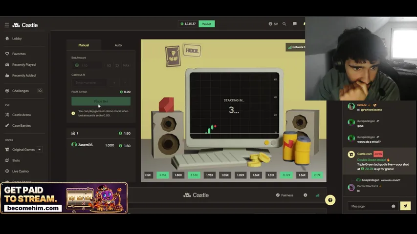Double bet with the 2X button
The height and width of the screenshot is (234, 417).
tap(117, 65)
